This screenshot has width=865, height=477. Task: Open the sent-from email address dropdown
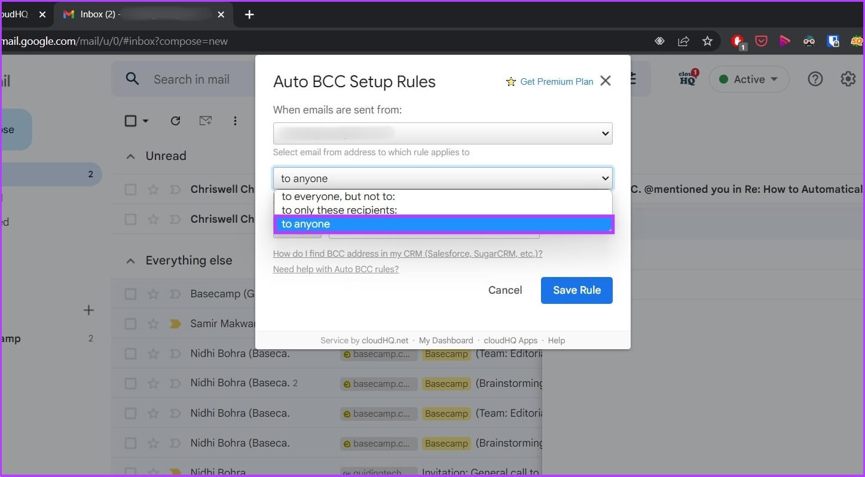coord(443,134)
